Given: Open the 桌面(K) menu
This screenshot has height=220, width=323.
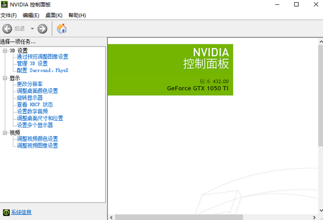Looking at the screenshot, I should click(53, 15).
